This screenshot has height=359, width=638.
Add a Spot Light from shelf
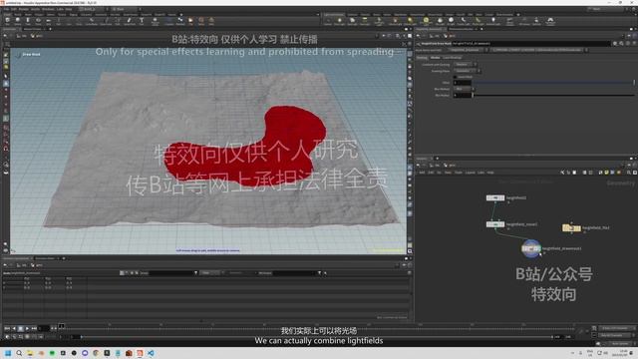[352, 21]
